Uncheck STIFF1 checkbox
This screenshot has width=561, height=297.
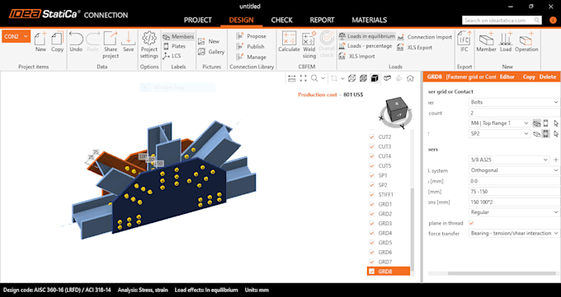coord(372,194)
